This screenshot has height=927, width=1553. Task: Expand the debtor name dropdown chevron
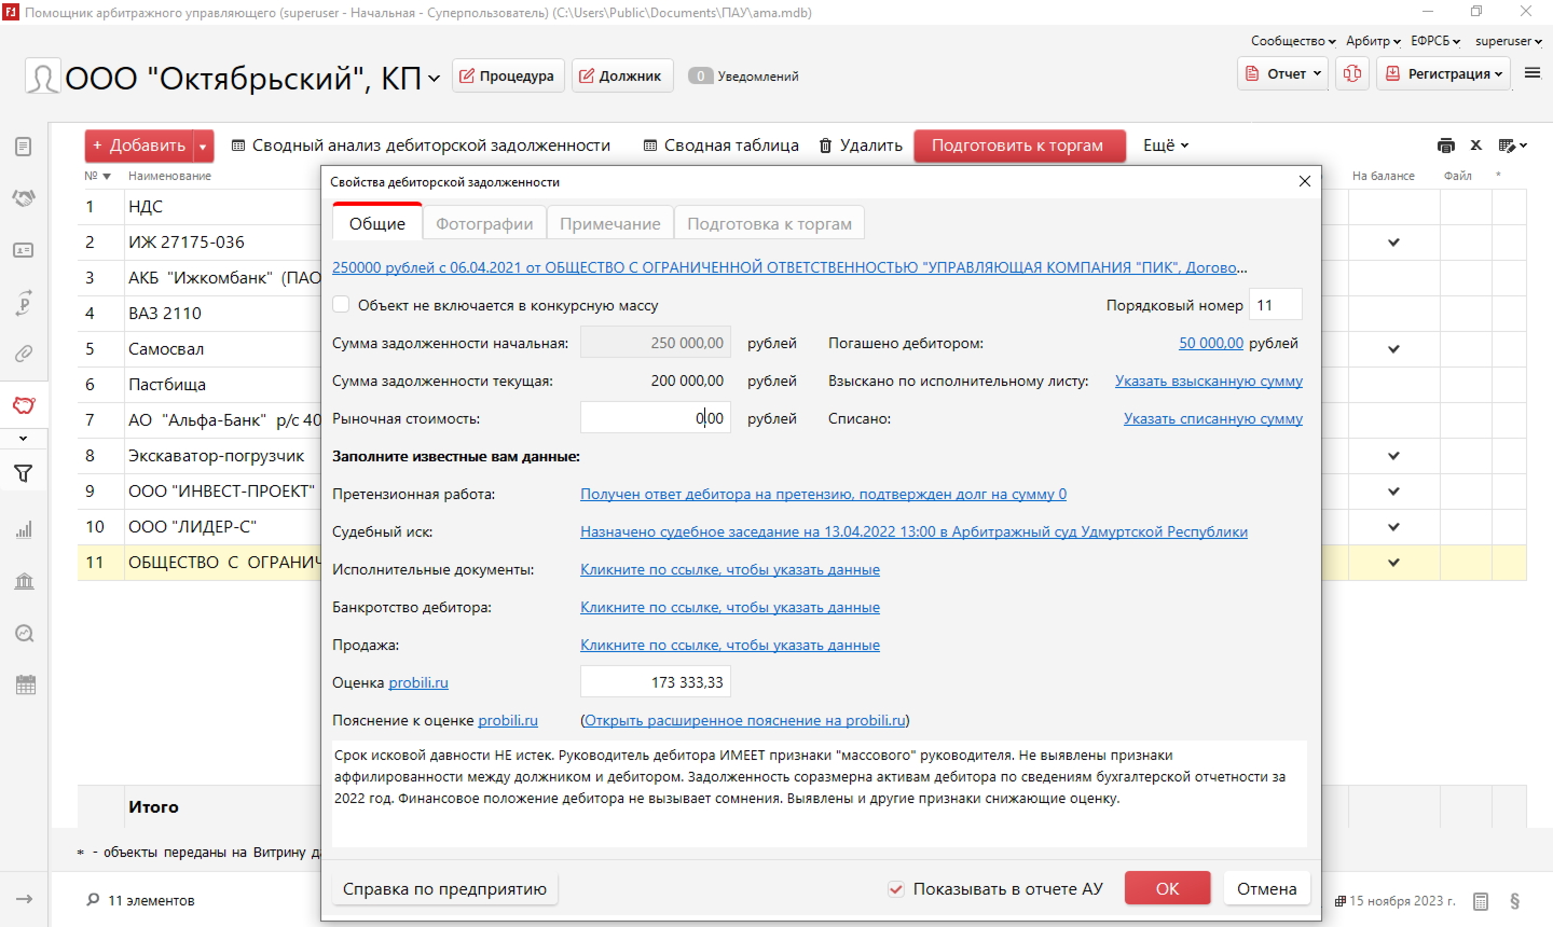(x=434, y=79)
